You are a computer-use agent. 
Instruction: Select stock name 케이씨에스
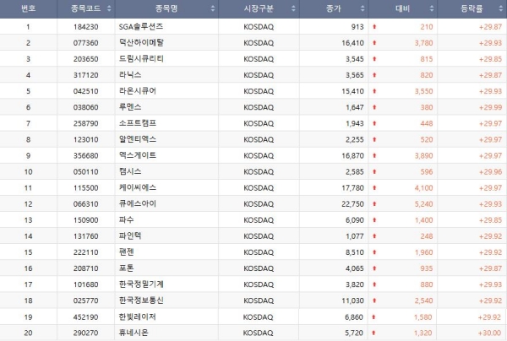pyautogui.click(x=138, y=188)
